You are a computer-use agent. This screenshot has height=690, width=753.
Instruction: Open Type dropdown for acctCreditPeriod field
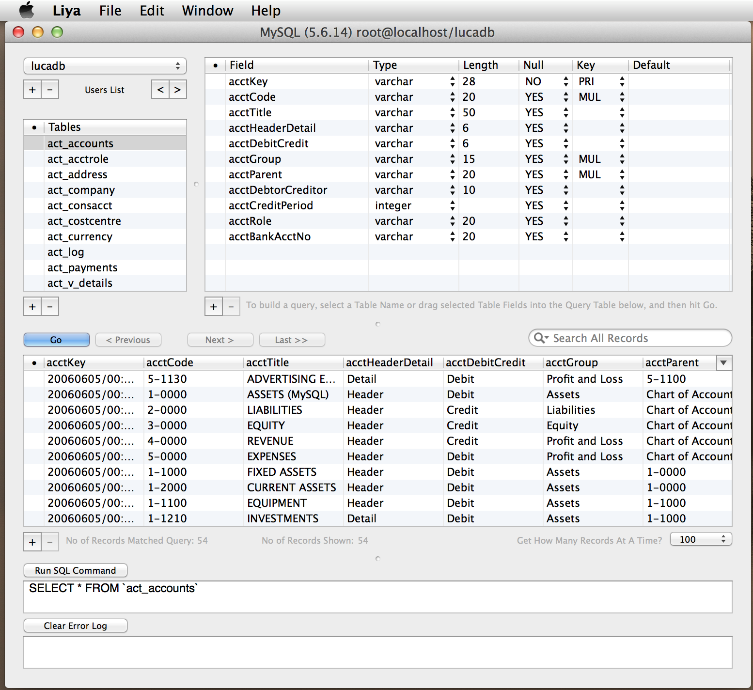(452, 205)
